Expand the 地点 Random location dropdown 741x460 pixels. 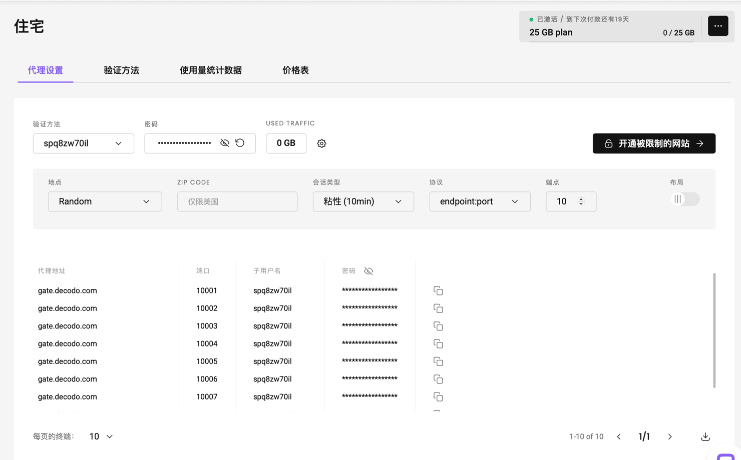pos(105,201)
